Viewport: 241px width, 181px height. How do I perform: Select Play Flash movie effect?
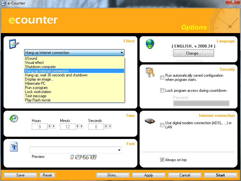74,100
